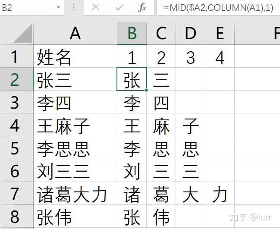Click cell C2 containing 三
This screenshot has width=280, height=229.
(161, 79)
